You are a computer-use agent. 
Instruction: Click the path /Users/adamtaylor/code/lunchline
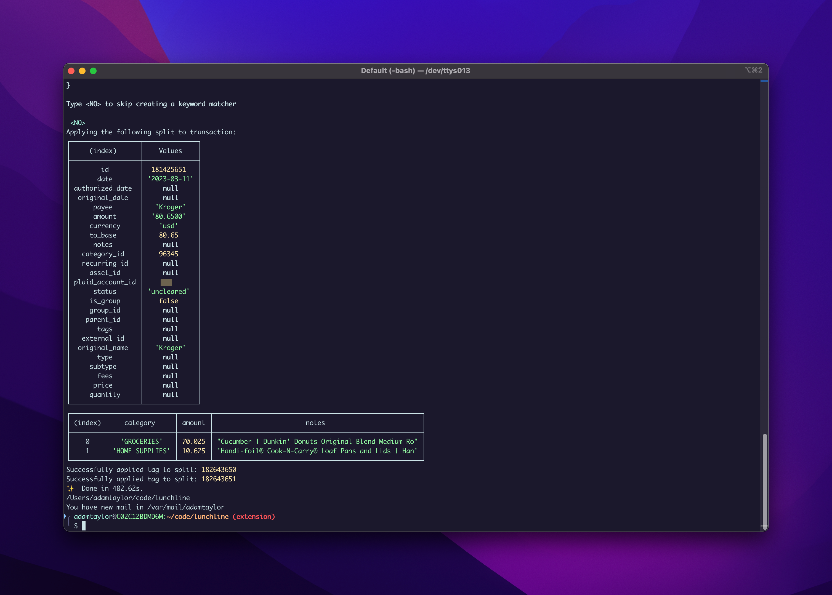pos(128,498)
